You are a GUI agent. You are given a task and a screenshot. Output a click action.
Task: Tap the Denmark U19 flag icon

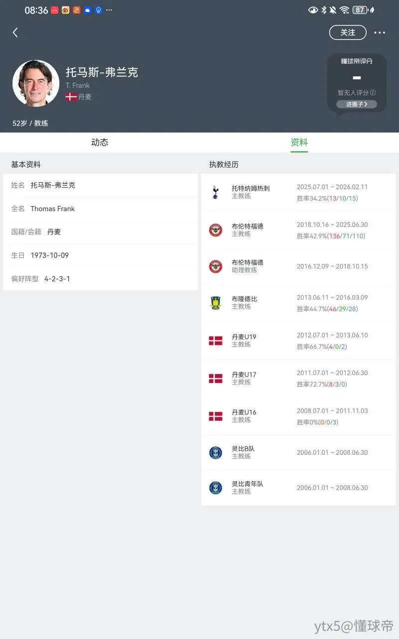point(215,340)
